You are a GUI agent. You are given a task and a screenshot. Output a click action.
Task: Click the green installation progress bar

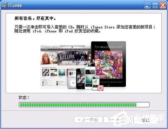click(x=84, y=105)
